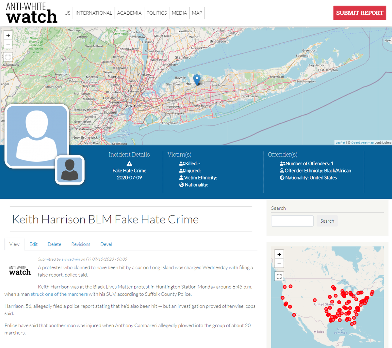Image resolution: width=392 pixels, height=348 pixels.
Task: Open the Media menu item
Action: (x=179, y=13)
